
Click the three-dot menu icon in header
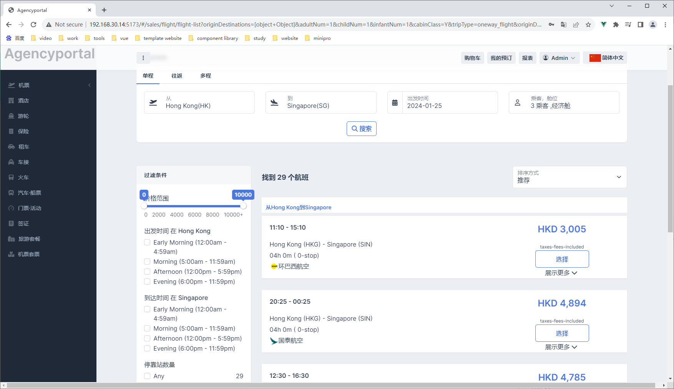[x=143, y=58]
